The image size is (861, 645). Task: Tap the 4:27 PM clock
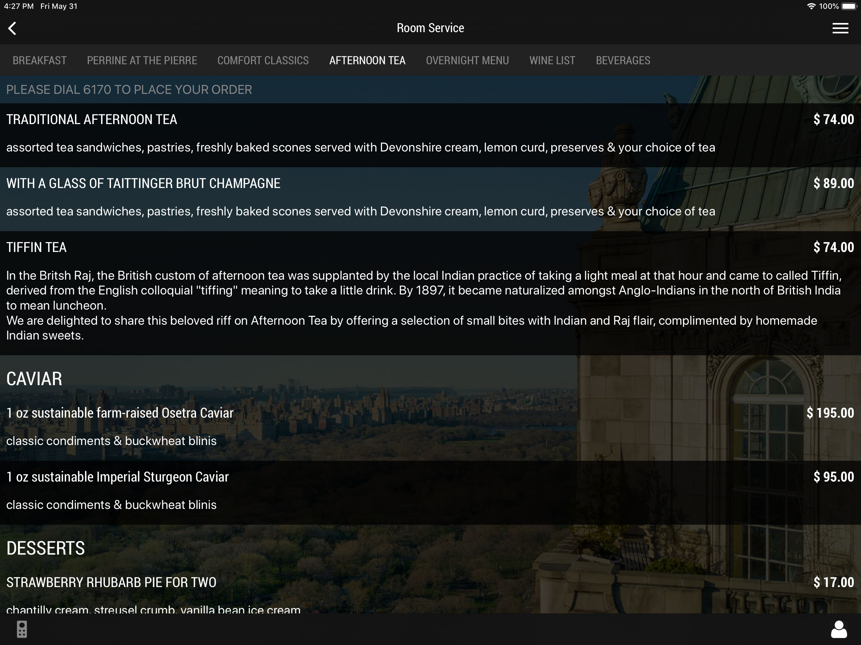tap(19, 6)
